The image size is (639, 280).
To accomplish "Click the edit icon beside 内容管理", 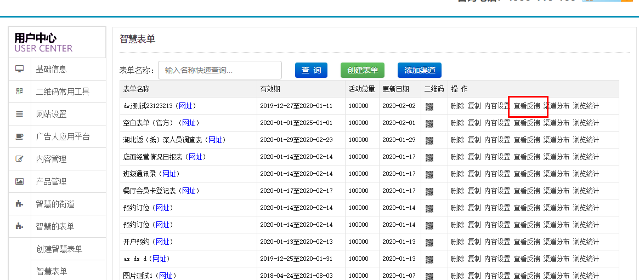I will [20, 159].
